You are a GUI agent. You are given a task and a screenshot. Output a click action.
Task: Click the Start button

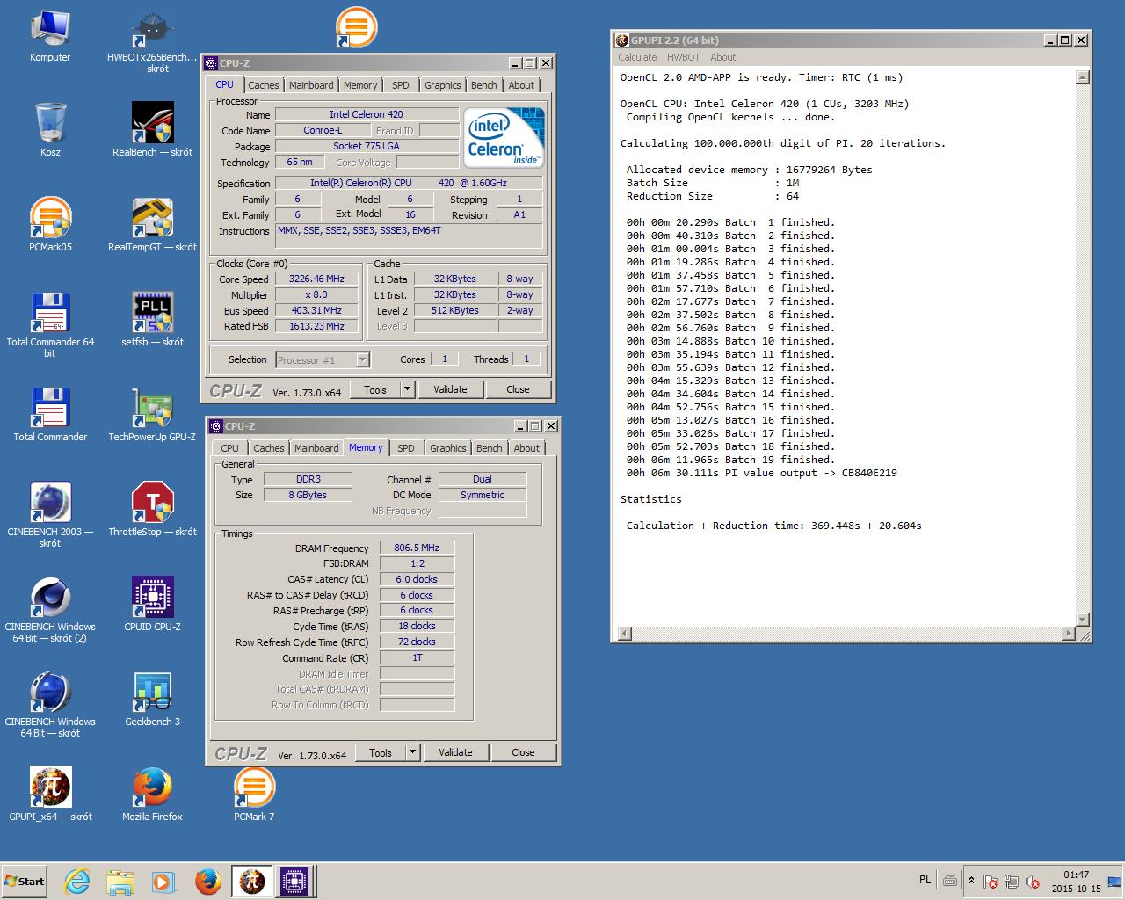(x=24, y=882)
